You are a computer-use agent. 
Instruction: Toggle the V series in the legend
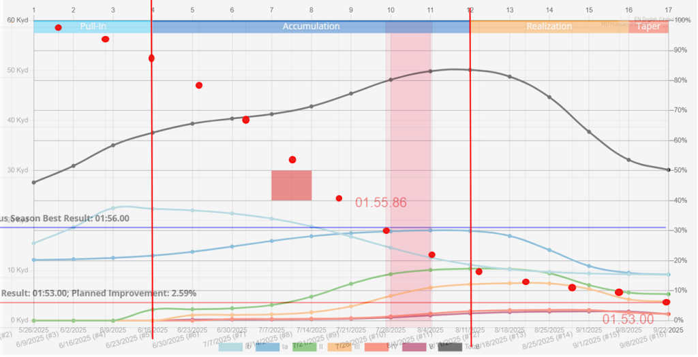click(412, 347)
